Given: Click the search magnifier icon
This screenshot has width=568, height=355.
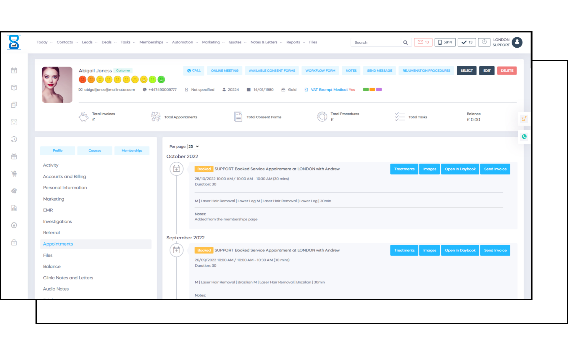Looking at the screenshot, I should [406, 42].
